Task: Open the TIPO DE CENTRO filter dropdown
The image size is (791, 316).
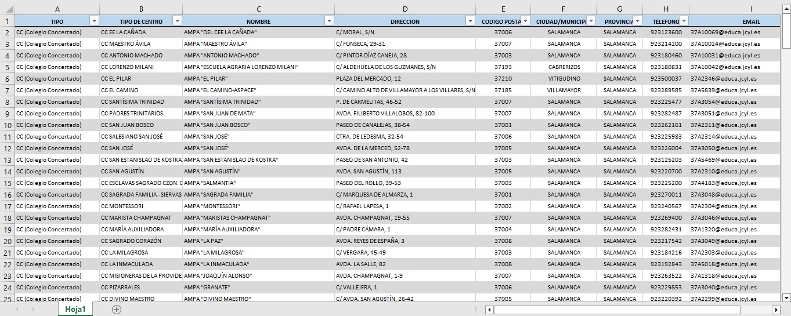Action: [x=177, y=21]
